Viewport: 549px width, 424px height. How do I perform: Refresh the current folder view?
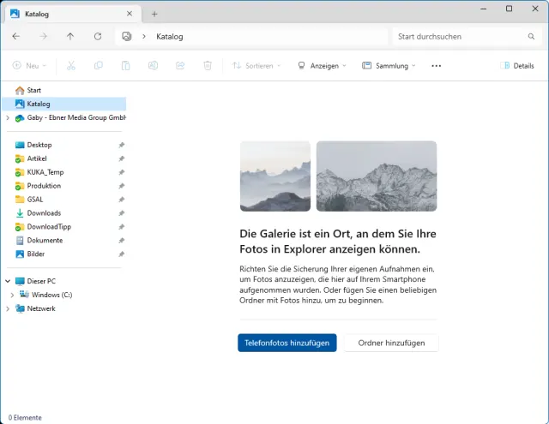[98, 37]
